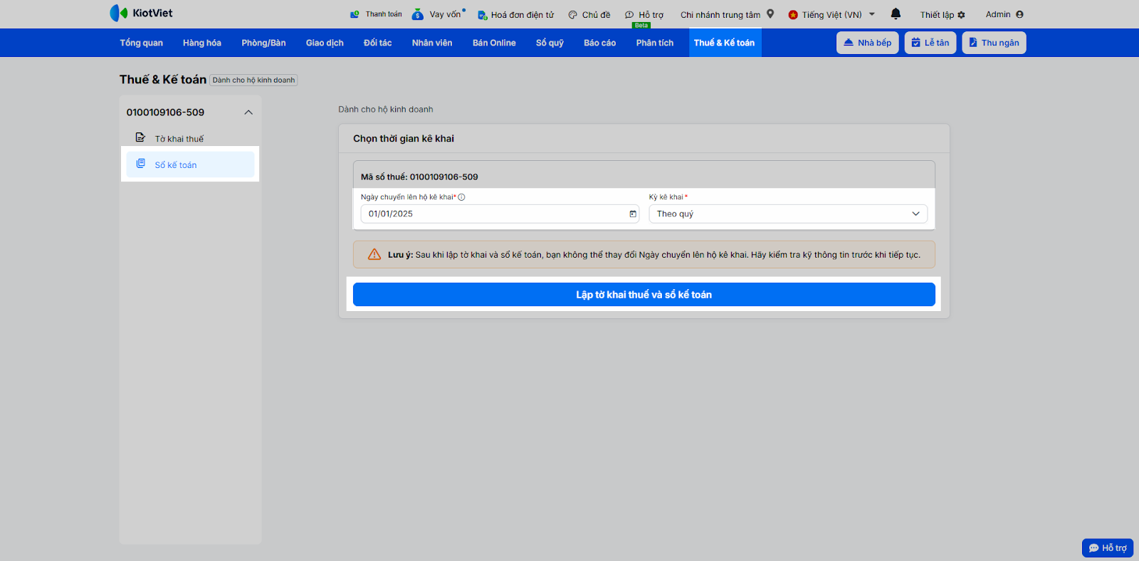Click Lập tờ khai thuế và sổ kế toán
The image size is (1139, 561).
(x=644, y=295)
